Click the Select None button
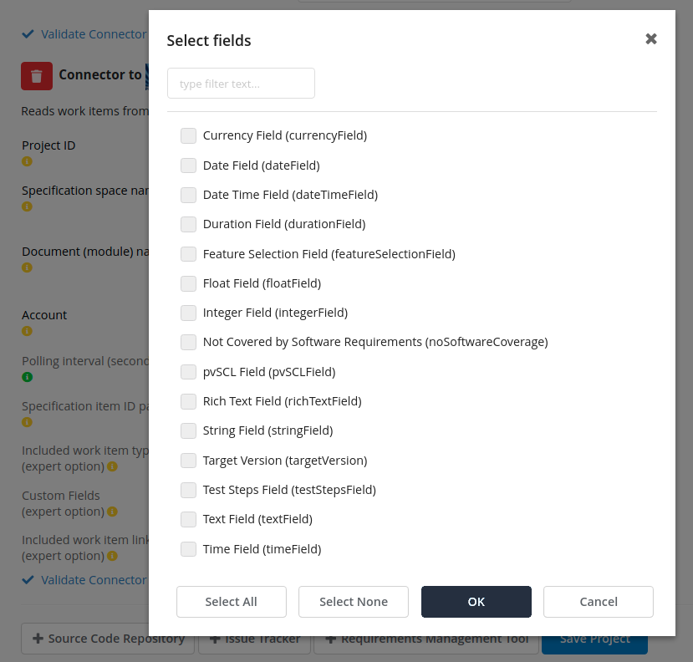 click(x=354, y=602)
